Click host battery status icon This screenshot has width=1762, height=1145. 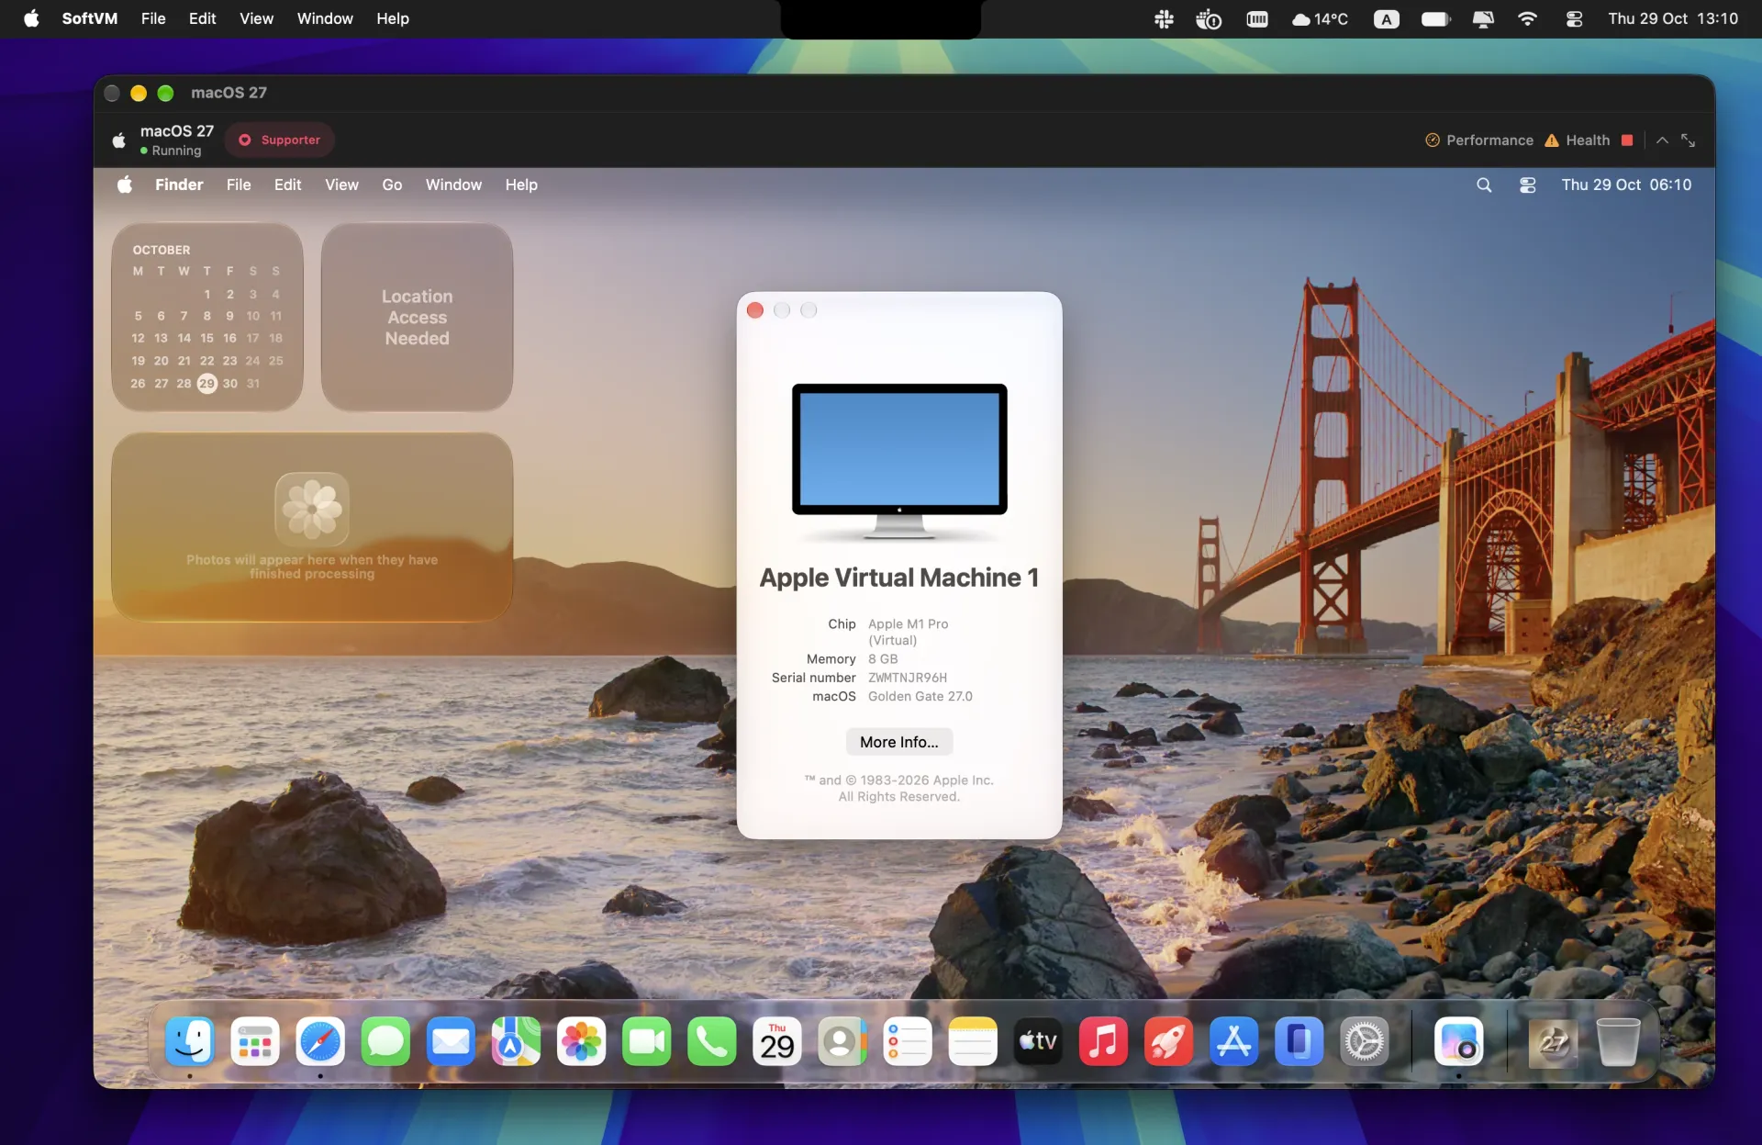click(x=1435, y=18)
